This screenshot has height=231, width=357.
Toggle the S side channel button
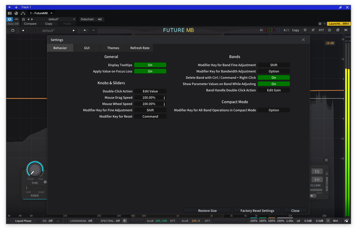(278, 30)
